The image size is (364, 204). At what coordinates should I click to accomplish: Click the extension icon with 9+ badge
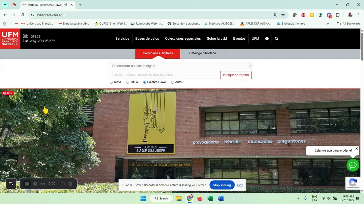pos(329,15)
